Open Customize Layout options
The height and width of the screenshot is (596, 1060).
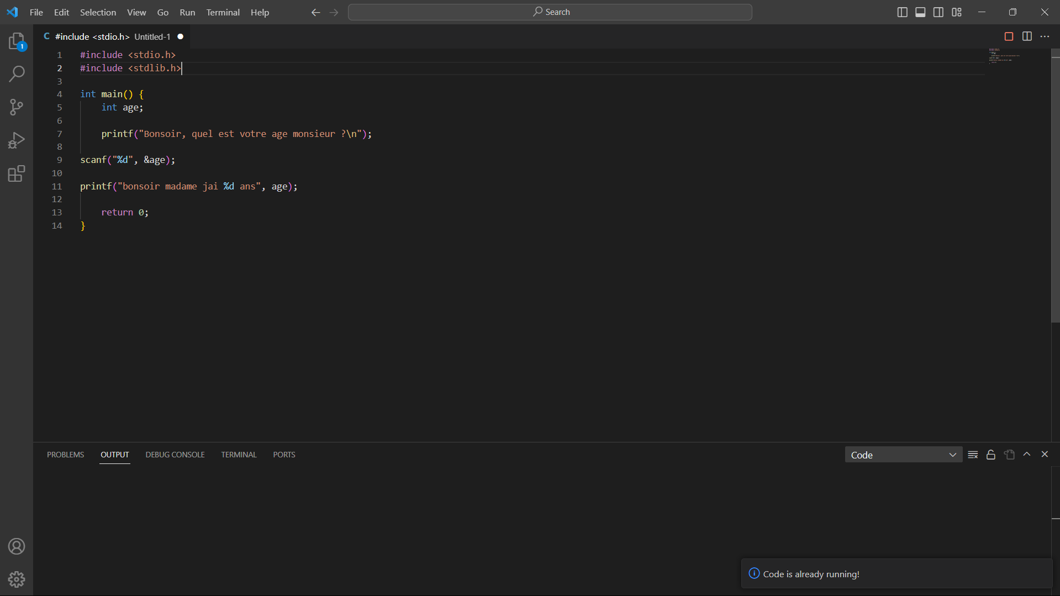(957, 12)
